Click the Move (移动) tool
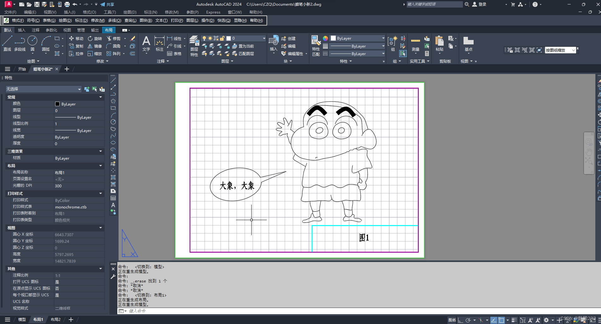This screenshot has height=324, width=601. [76, 38]
